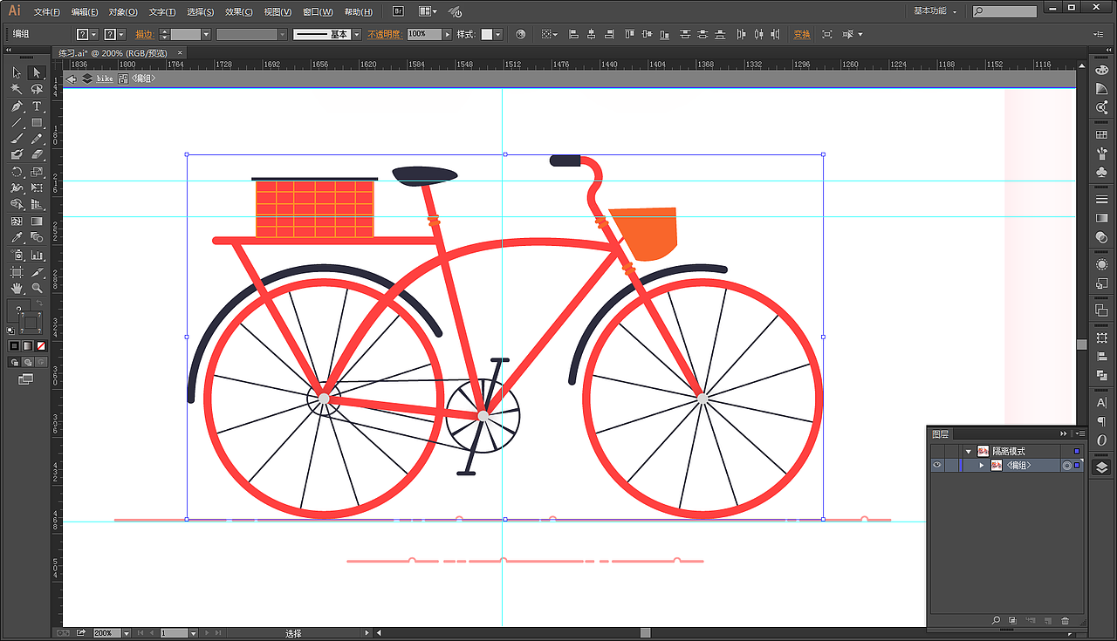
Task: Choose the Eraser tool
Action: coord(37,155)
